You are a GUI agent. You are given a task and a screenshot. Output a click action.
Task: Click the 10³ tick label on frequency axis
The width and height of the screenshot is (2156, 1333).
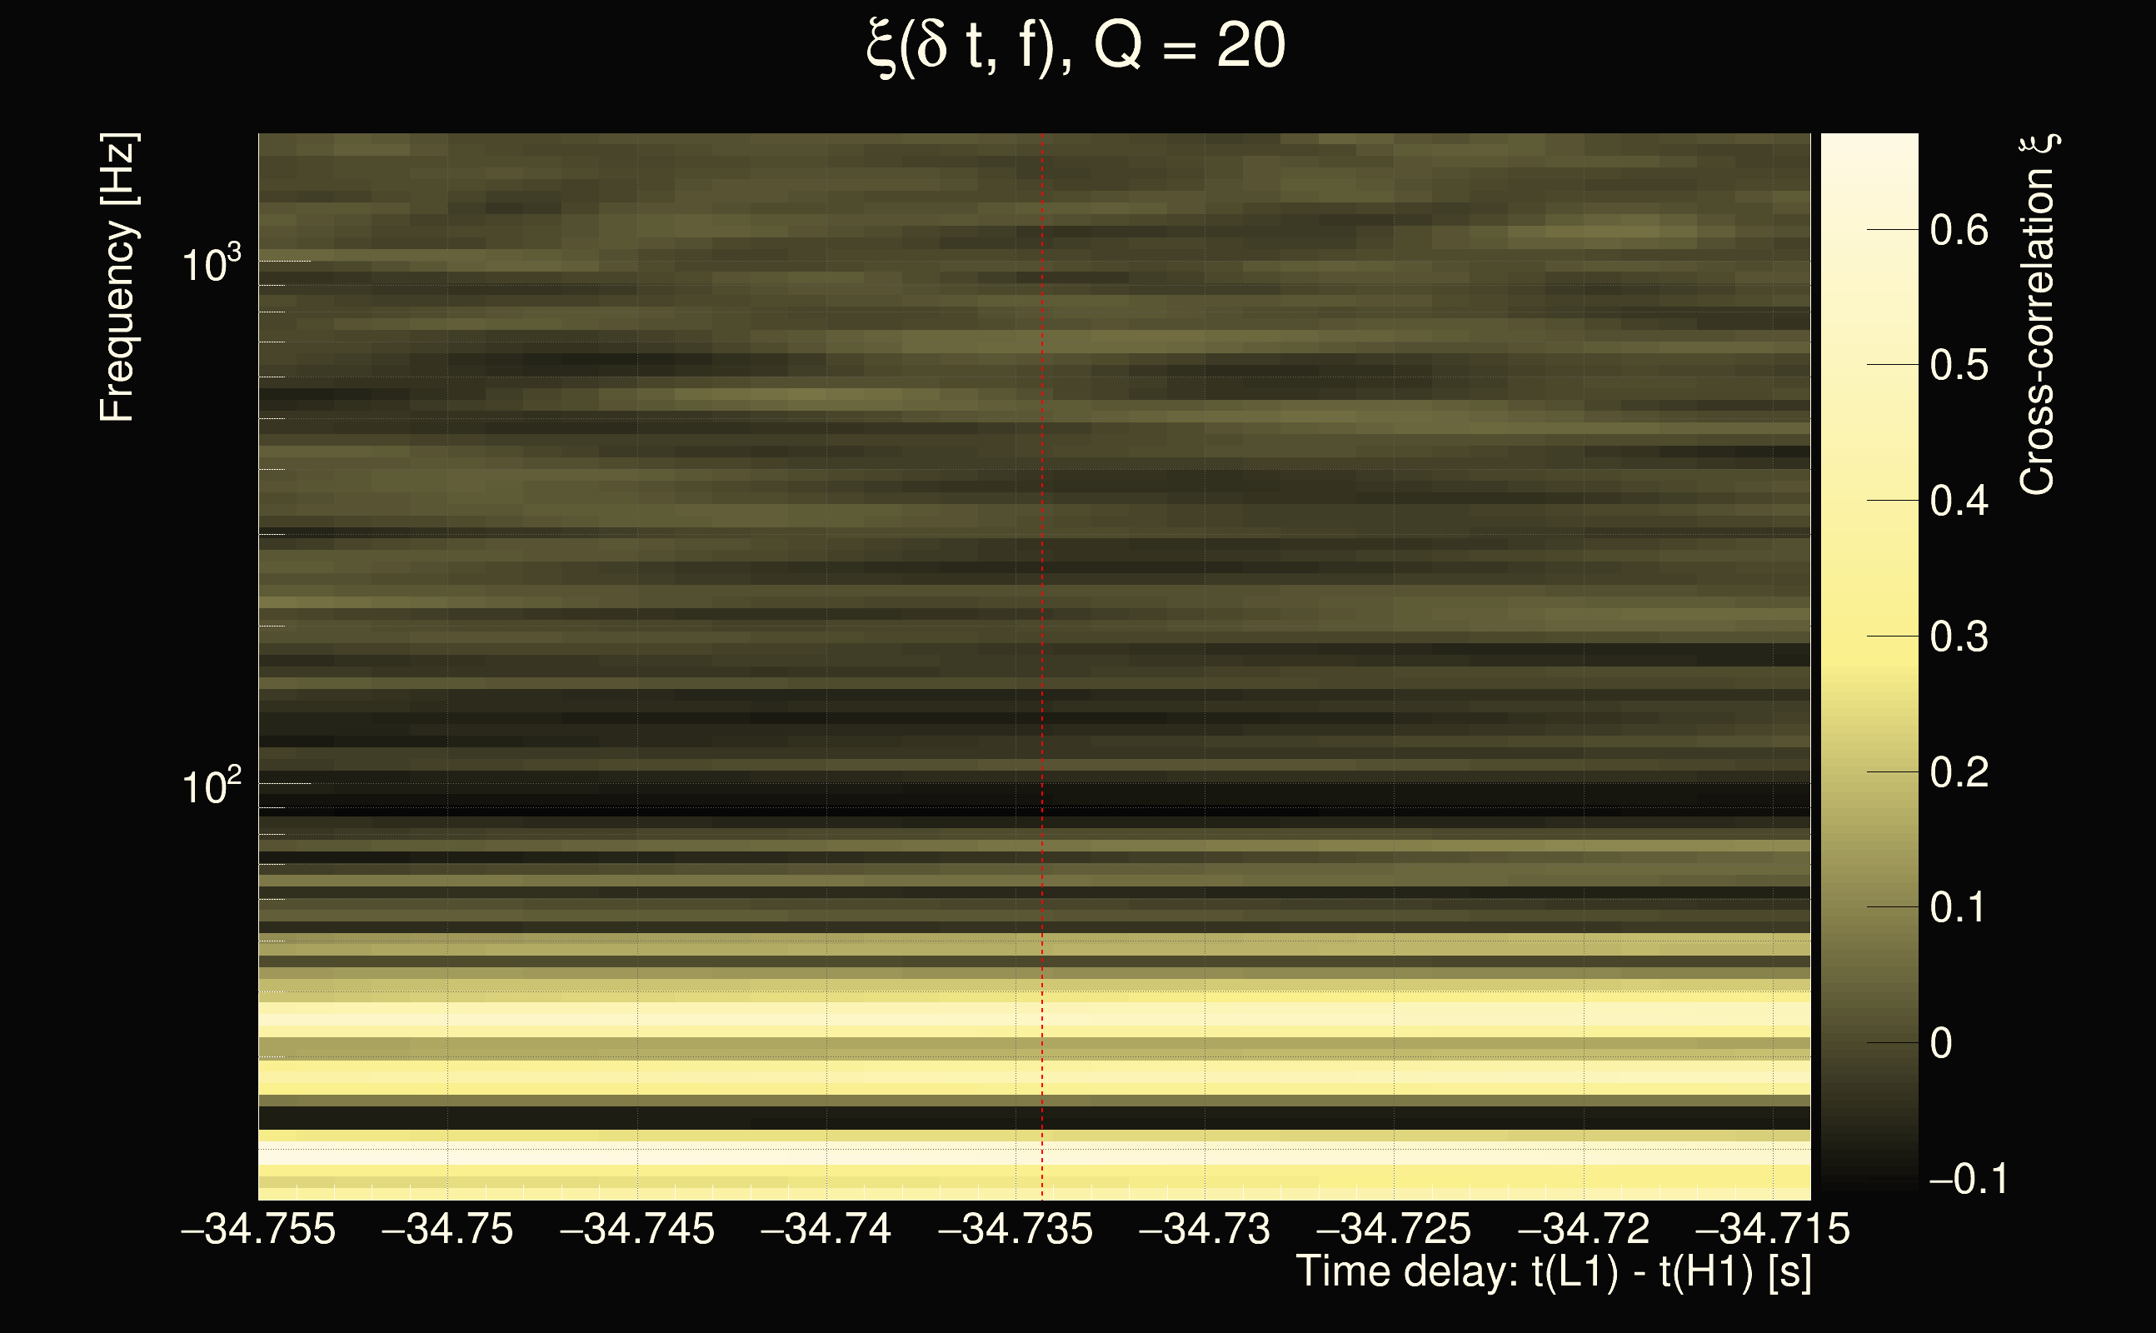(211, 263)
